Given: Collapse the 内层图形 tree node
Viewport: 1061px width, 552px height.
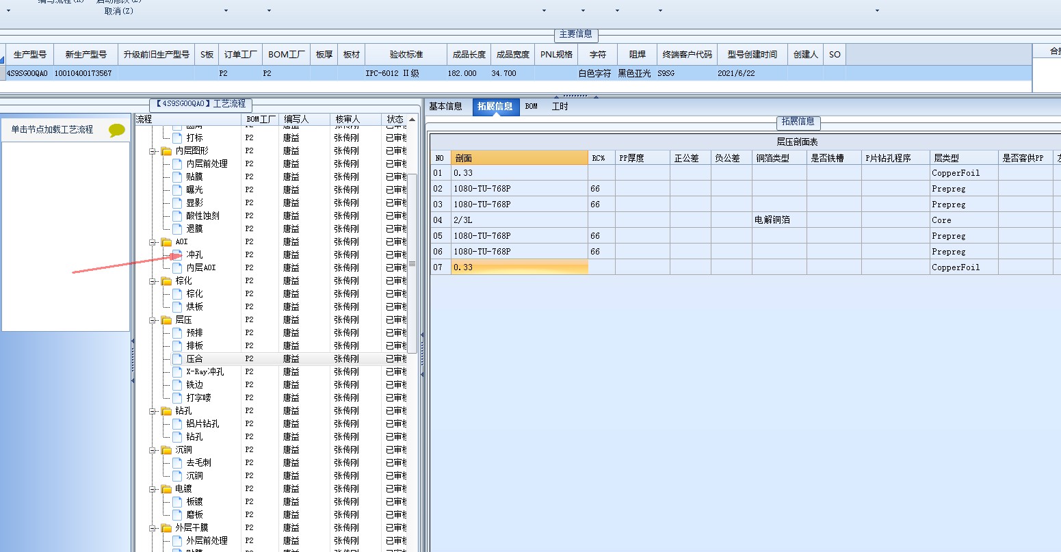Looking at the screenshot, I should pyautogui.click(x=153, y=150).
